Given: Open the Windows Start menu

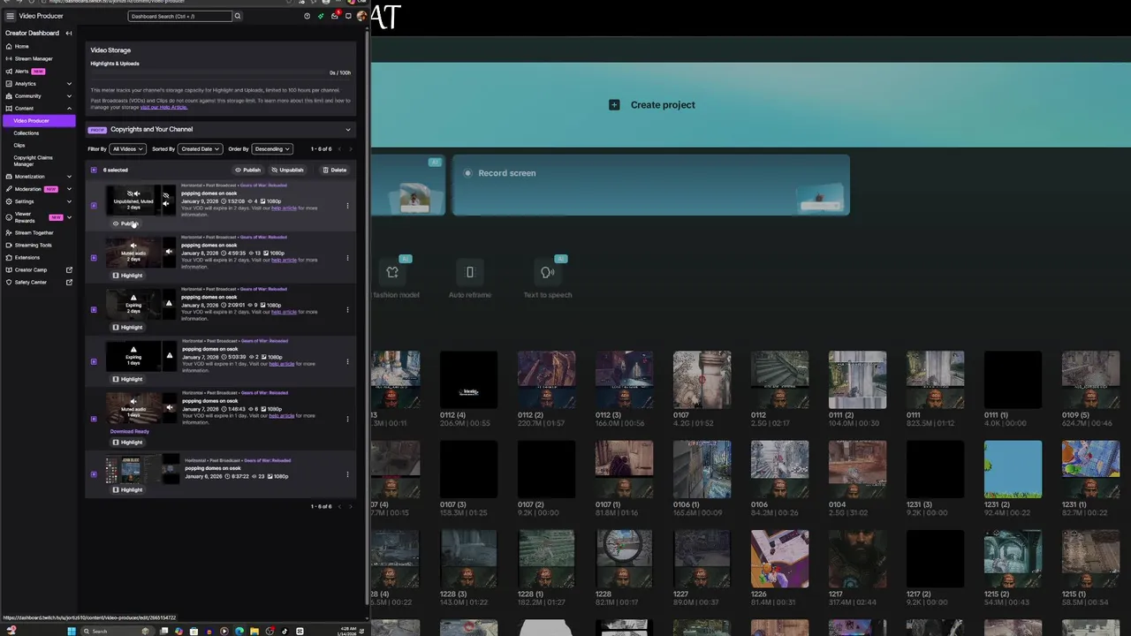Looking at the screenshot, I should coord(72,631).
